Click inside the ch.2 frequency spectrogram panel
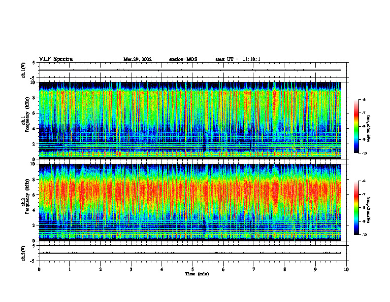Viewport: 390px width, 302px height. 190,202
